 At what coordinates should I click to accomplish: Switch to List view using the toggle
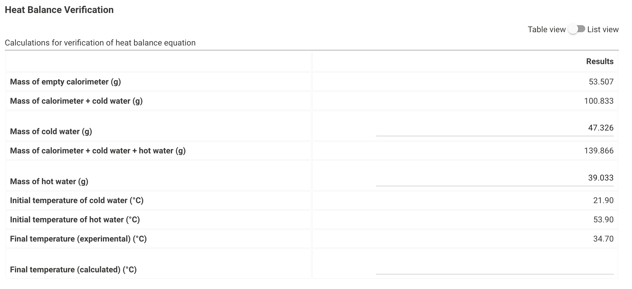pyautogui.click(x=576, y=29)
